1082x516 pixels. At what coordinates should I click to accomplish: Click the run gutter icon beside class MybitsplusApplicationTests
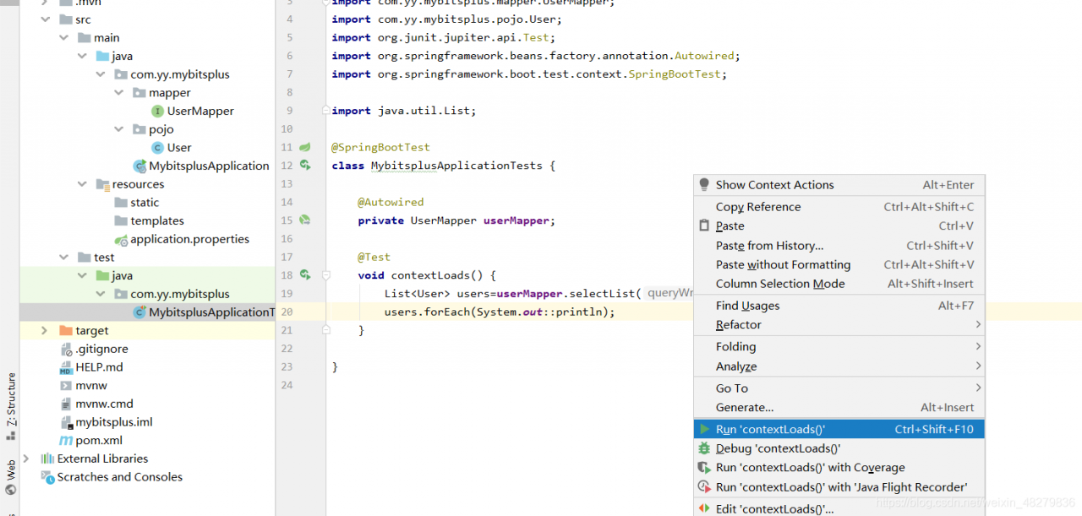305,166
